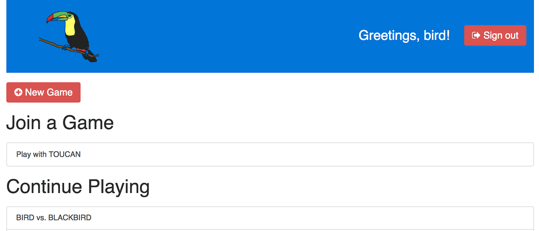Start a New Game
Image resolution: width=539 pixels, height=231 pixels.
point(43,92)
